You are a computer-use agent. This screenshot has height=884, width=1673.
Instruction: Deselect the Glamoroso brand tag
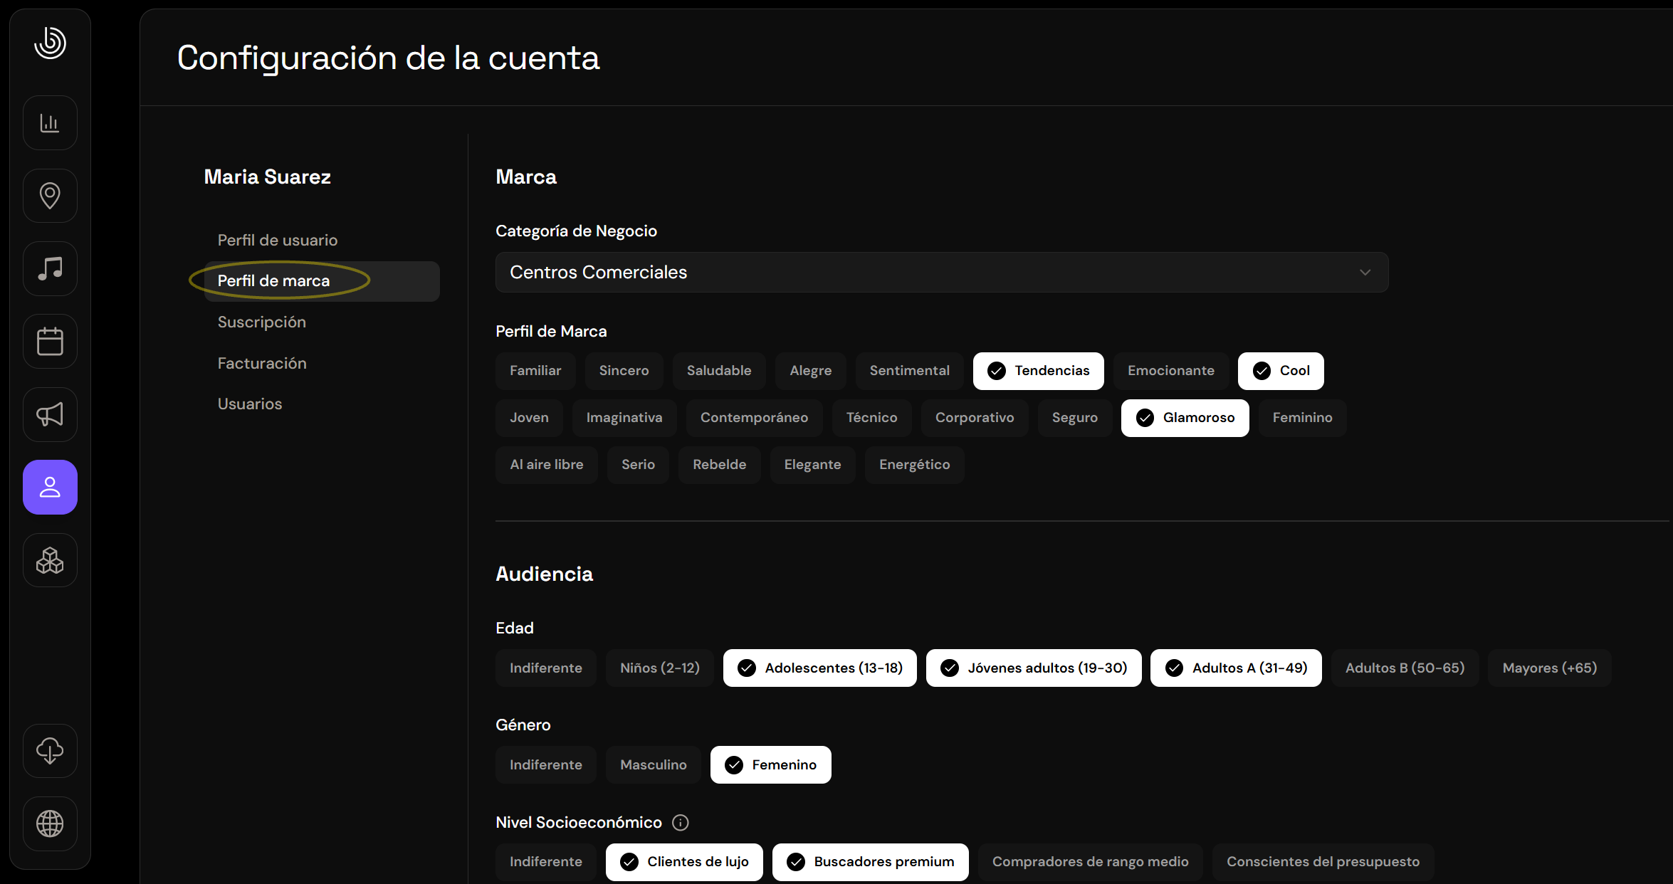[1185, 418]
